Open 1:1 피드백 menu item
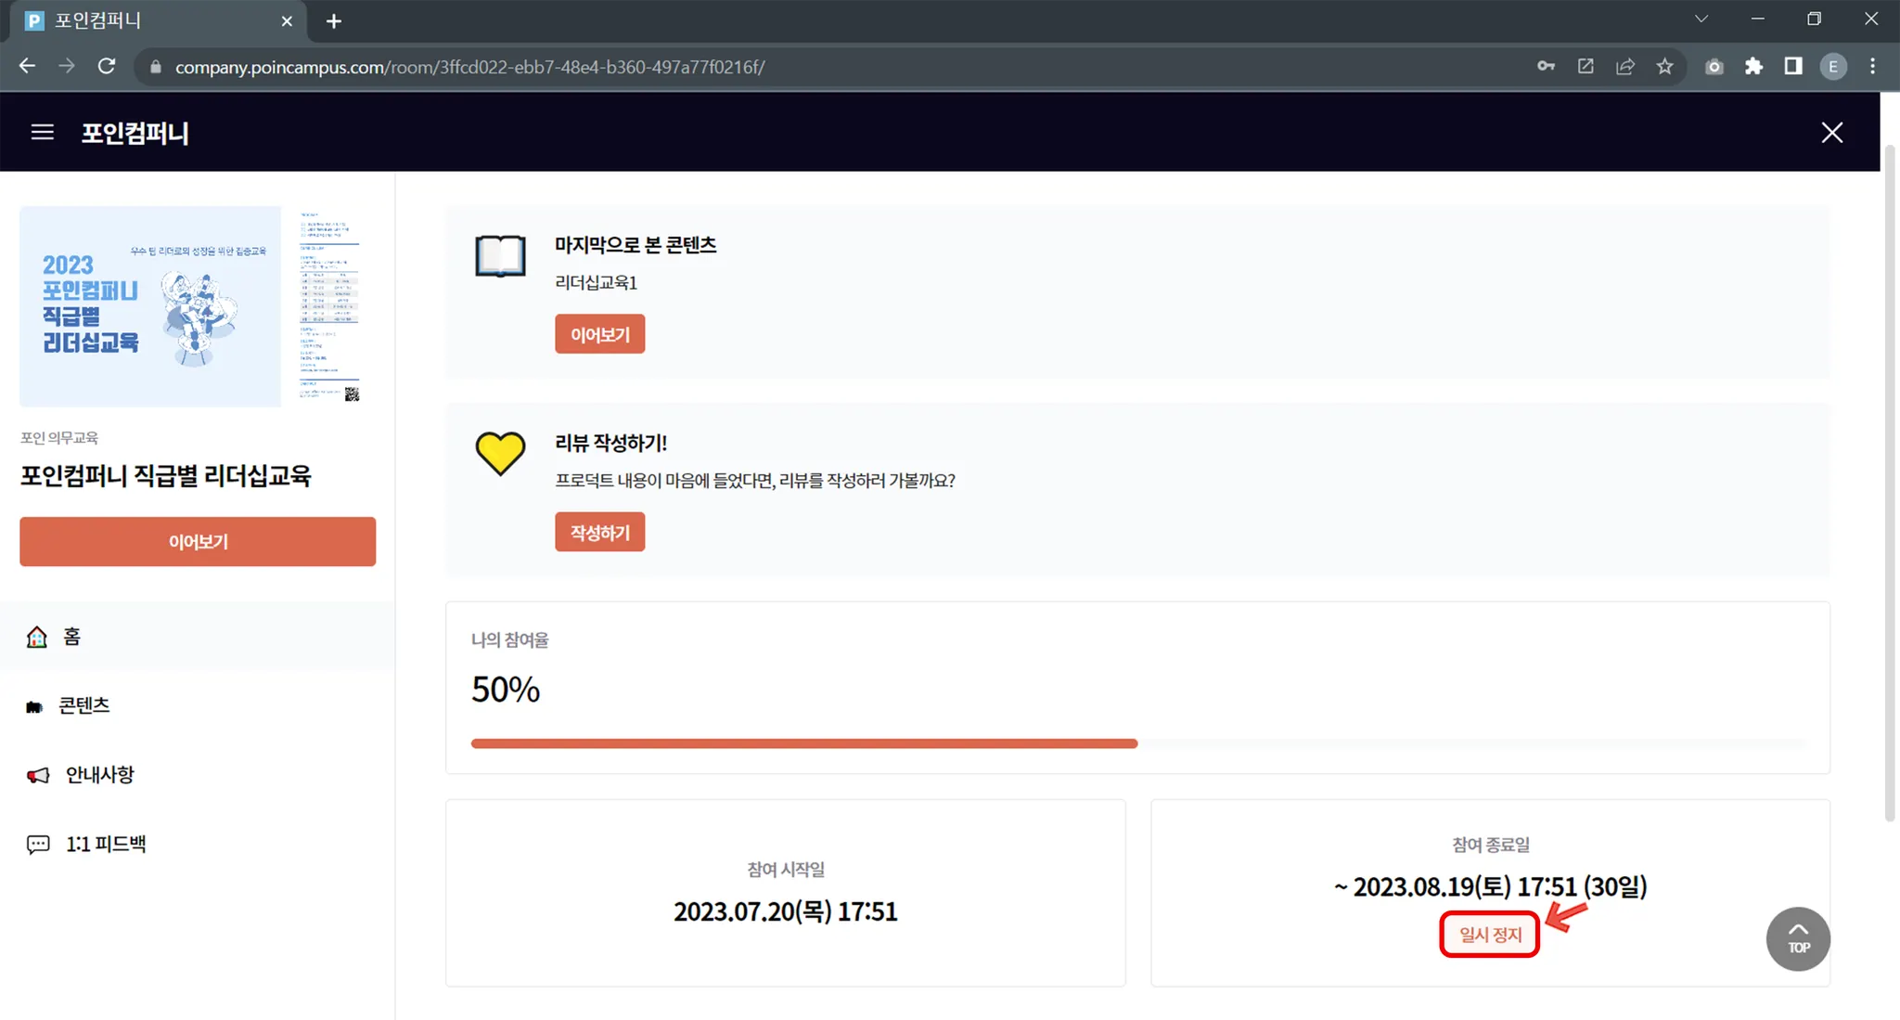This screenshot has width=1900, height=1020. pyautogui.click(x=105, y=845)
